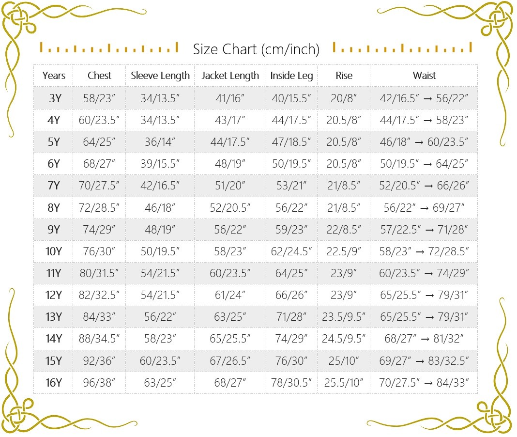The height and width of the screenshot is (437, 517).
Task: Click the 10Y chest value 76/30"
Action: point(99,251)
